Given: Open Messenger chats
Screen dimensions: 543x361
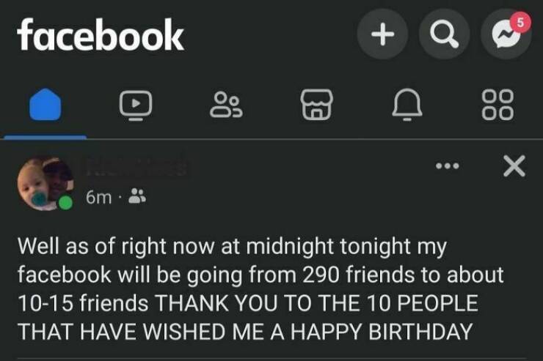Looking at the screenshot, I should click(505, 34).
